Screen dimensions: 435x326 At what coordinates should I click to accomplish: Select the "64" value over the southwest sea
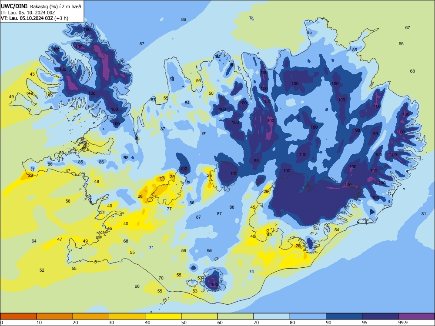pos(34,241)
